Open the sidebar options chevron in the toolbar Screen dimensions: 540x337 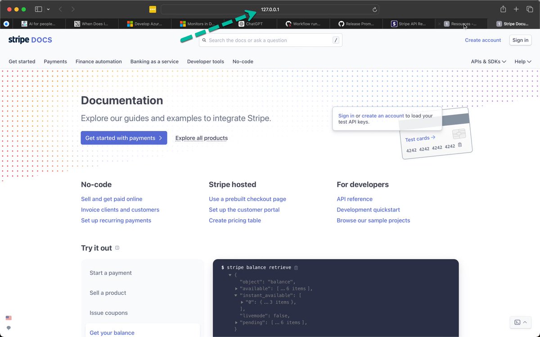[x=48, y=9]
